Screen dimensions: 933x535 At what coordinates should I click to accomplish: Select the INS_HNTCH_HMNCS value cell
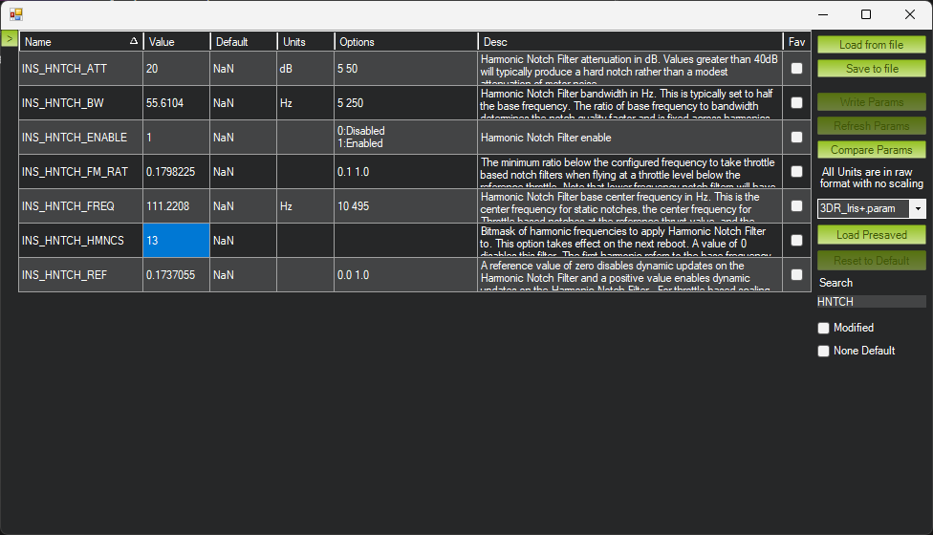(176, 241)
